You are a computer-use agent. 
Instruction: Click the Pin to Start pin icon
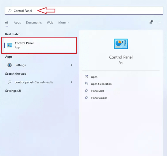pyautogui.click(x=86, y=91)
